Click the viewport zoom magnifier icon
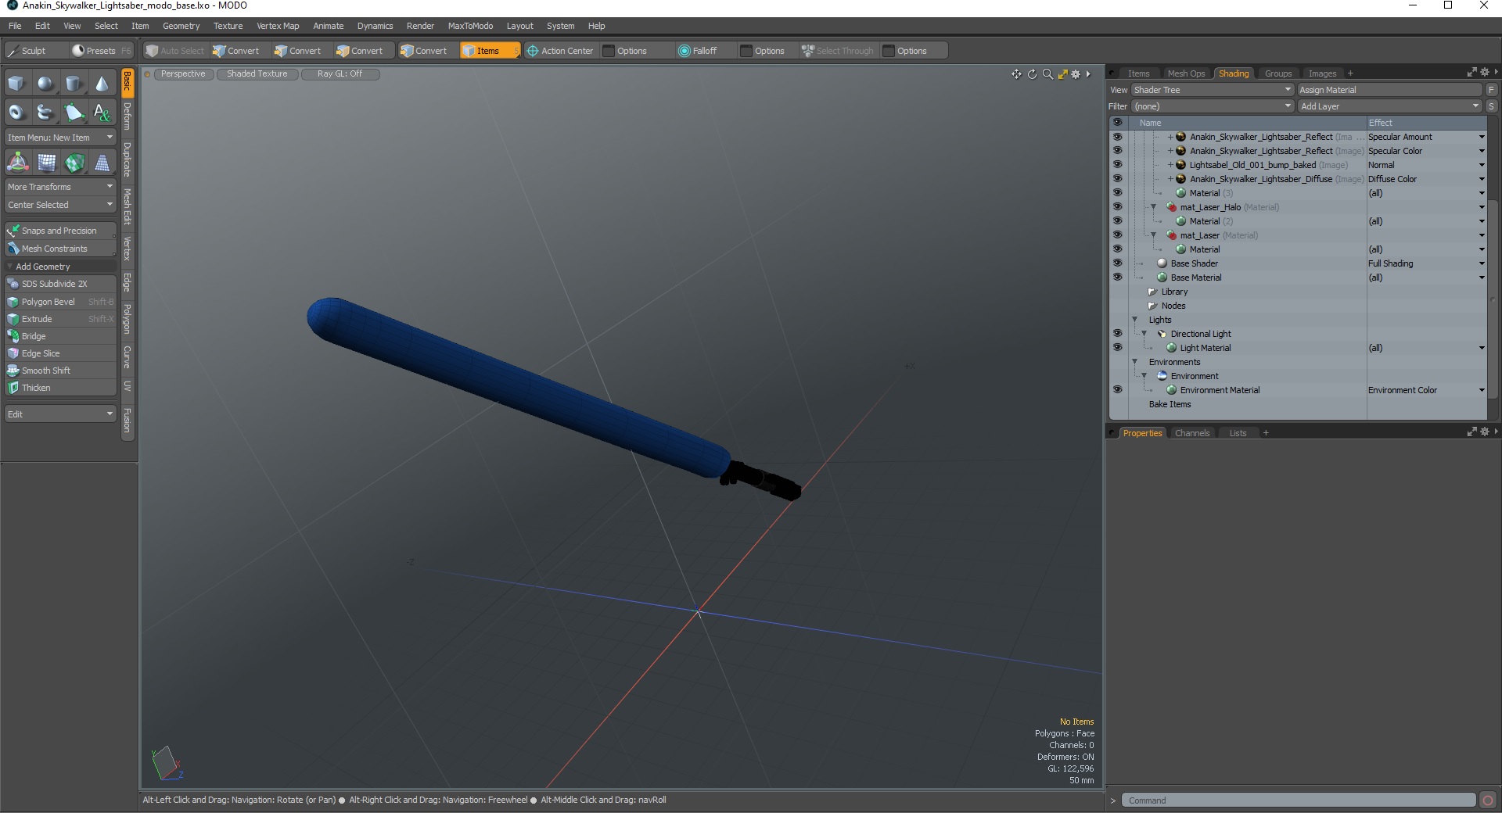Viewport: 1502px width, 813px height. (x=1047, y=74)
